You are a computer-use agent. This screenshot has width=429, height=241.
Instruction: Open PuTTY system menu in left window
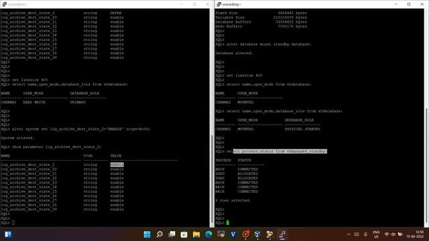(x=5, y=5)
